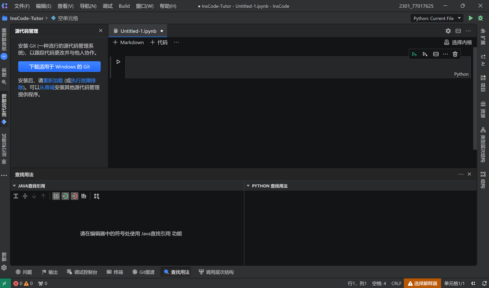The image size is (489, 288).
Task: Switch to the 终端 tab
Action: [x=115, y=272]
